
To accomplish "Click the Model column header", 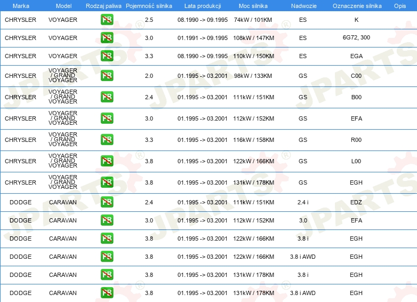I will click(63, 6).
